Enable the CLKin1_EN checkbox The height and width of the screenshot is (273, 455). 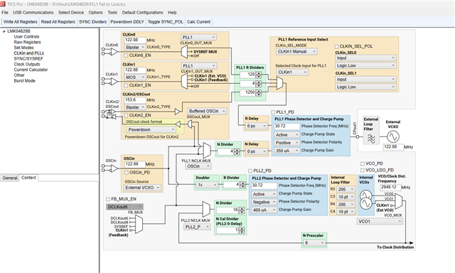click(126, 85)
